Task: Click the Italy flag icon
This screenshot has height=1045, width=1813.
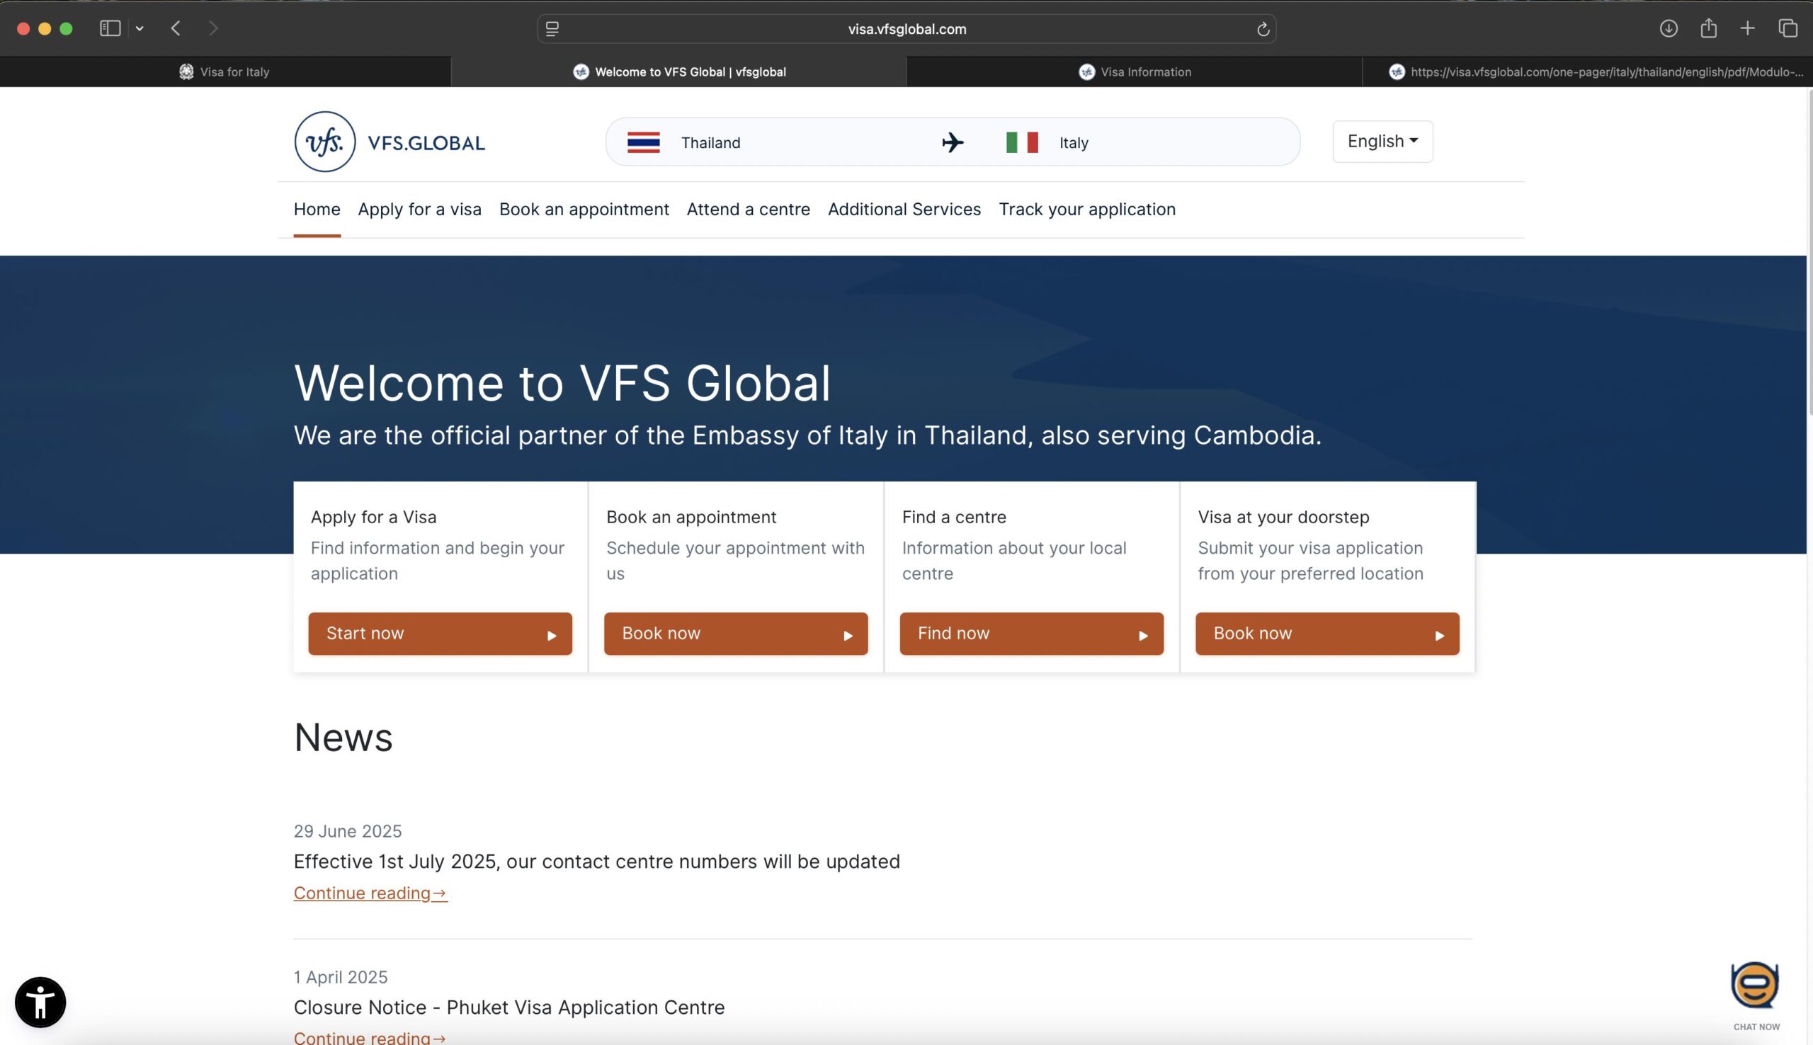Action: pos(1021,142)
